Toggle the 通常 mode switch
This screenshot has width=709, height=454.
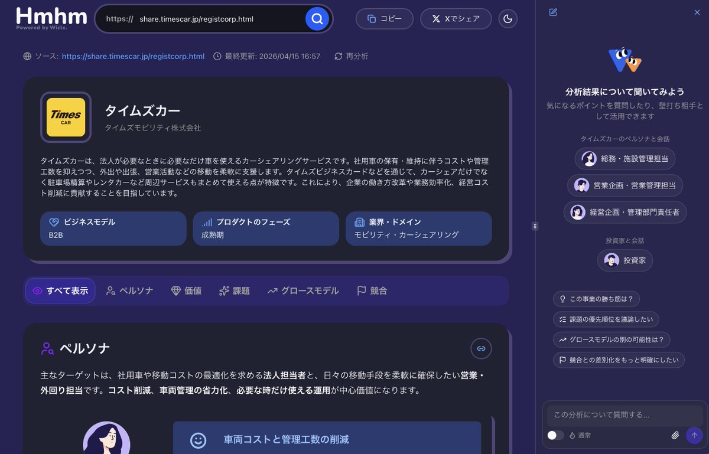coord(555,435)
